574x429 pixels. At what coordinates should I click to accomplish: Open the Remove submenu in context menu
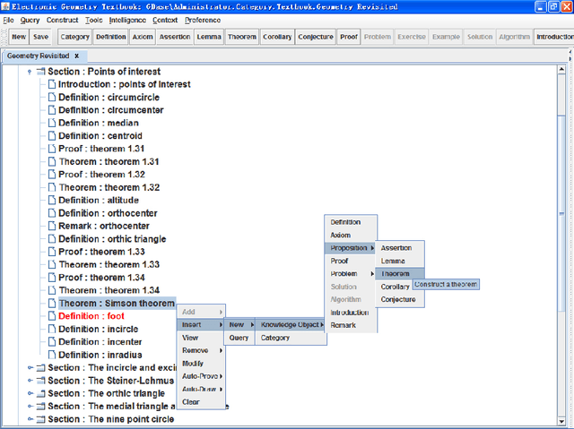point(201,350)
